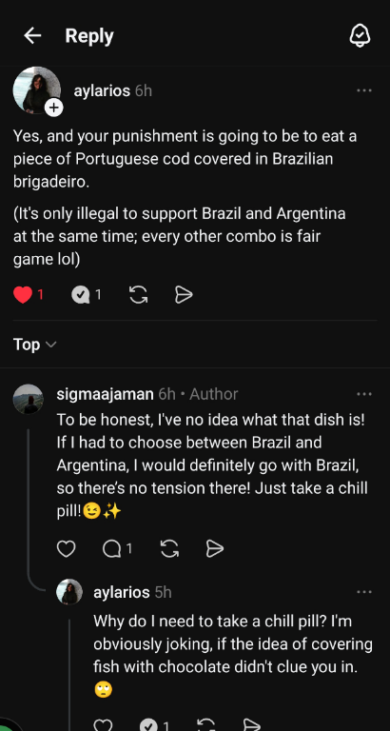The image size is (390, 731).
Task: Like sigmaajaman's reply
Action: click(67, 548)
